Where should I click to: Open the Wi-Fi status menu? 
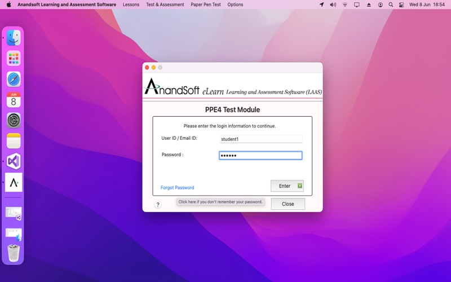click(345, 5)
